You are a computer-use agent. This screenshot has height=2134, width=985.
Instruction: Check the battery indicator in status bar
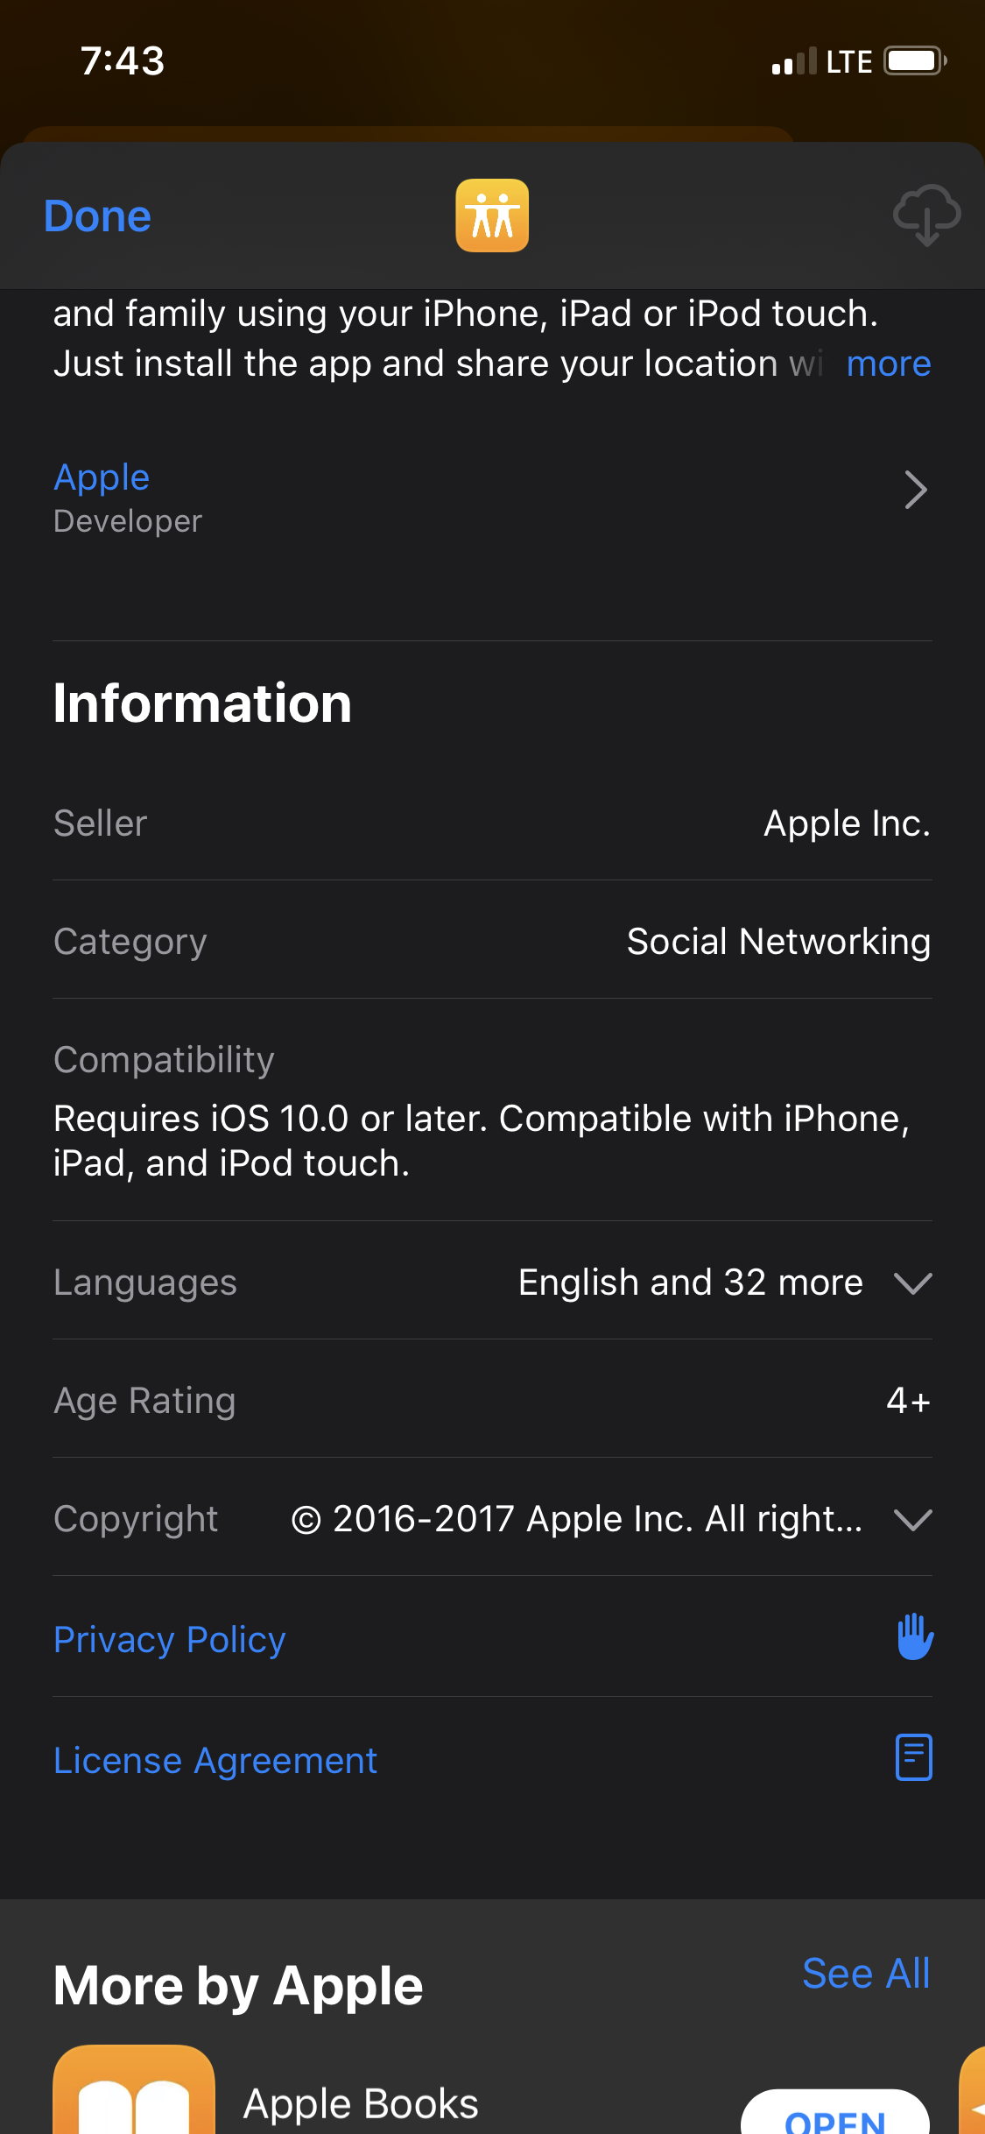915,61
